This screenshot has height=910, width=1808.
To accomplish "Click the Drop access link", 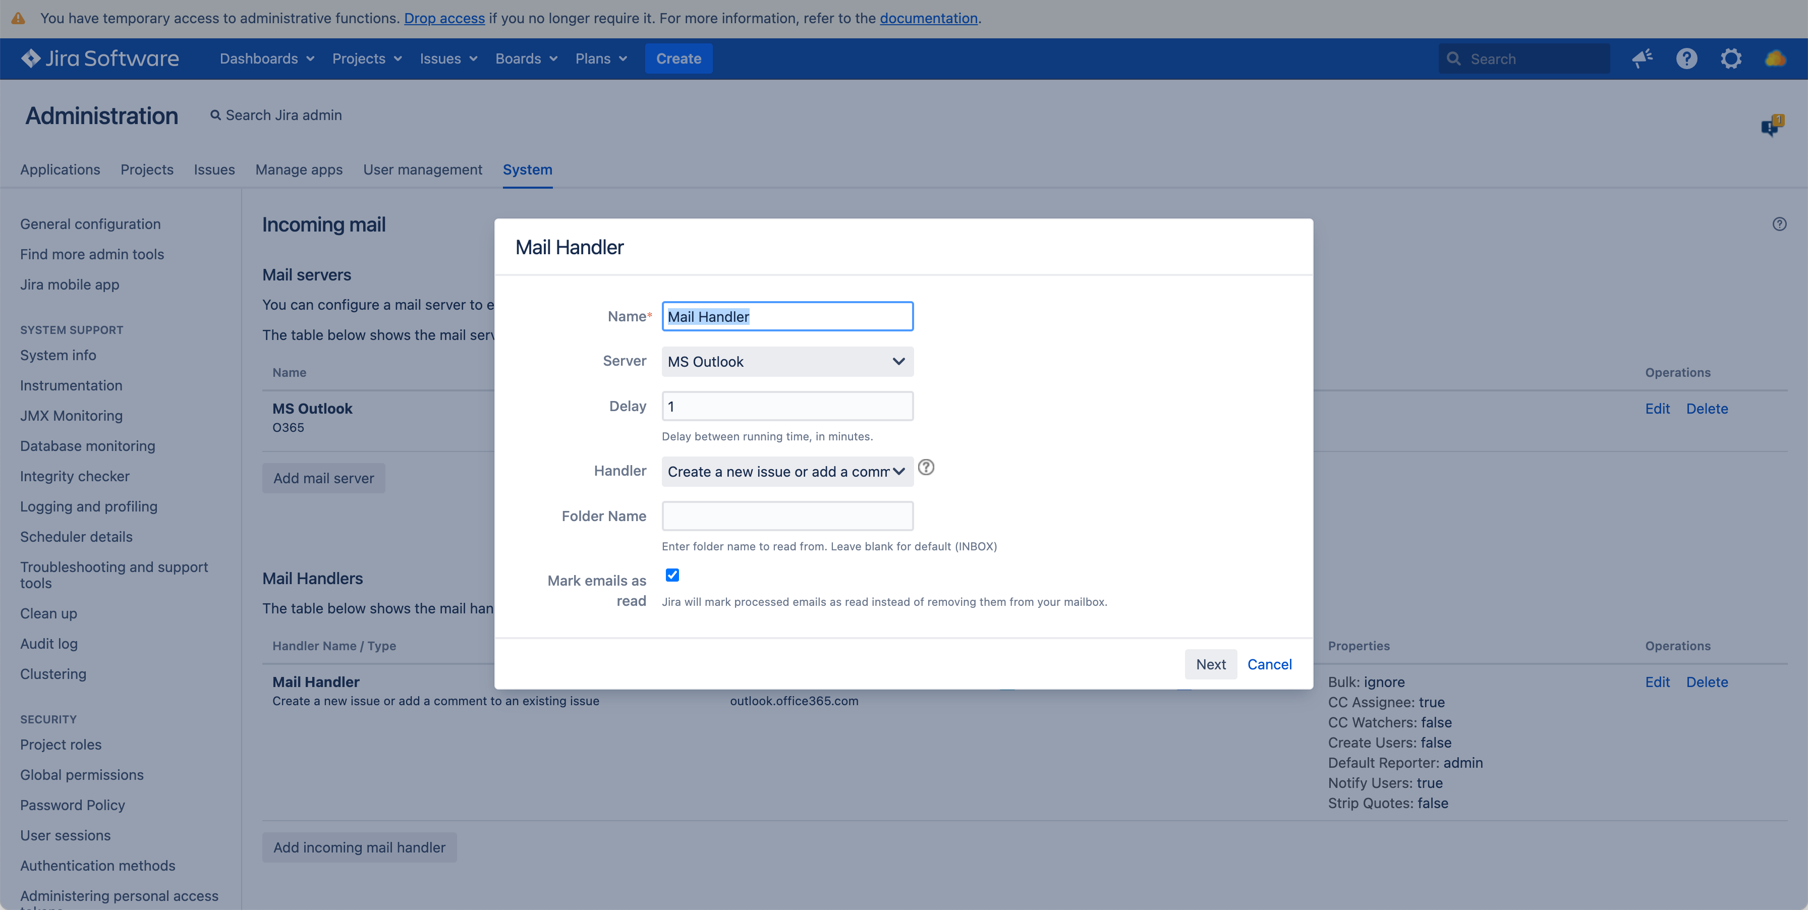I will 444,18.
